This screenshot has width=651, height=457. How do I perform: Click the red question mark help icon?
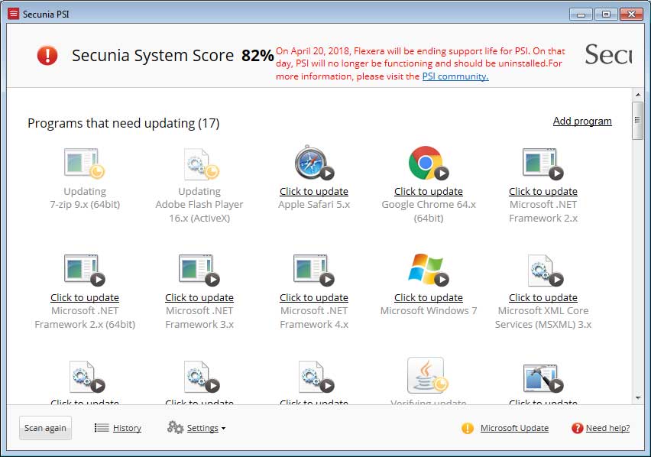coord(577,428)
